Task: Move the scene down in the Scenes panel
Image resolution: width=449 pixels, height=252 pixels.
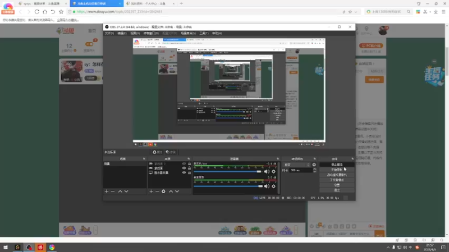Action: (x=126, y=192)
